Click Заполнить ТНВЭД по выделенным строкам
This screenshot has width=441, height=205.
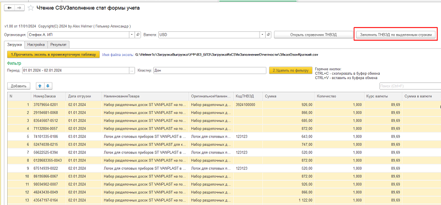(x=396, y=35)
